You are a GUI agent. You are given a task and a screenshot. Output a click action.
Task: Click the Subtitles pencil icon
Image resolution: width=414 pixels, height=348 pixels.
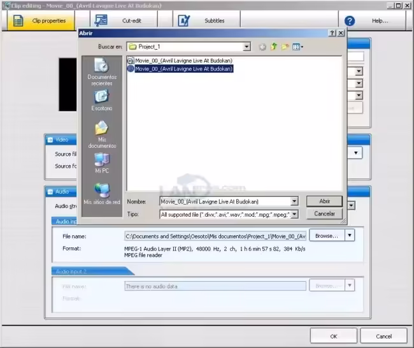click(x=184, y=21)
